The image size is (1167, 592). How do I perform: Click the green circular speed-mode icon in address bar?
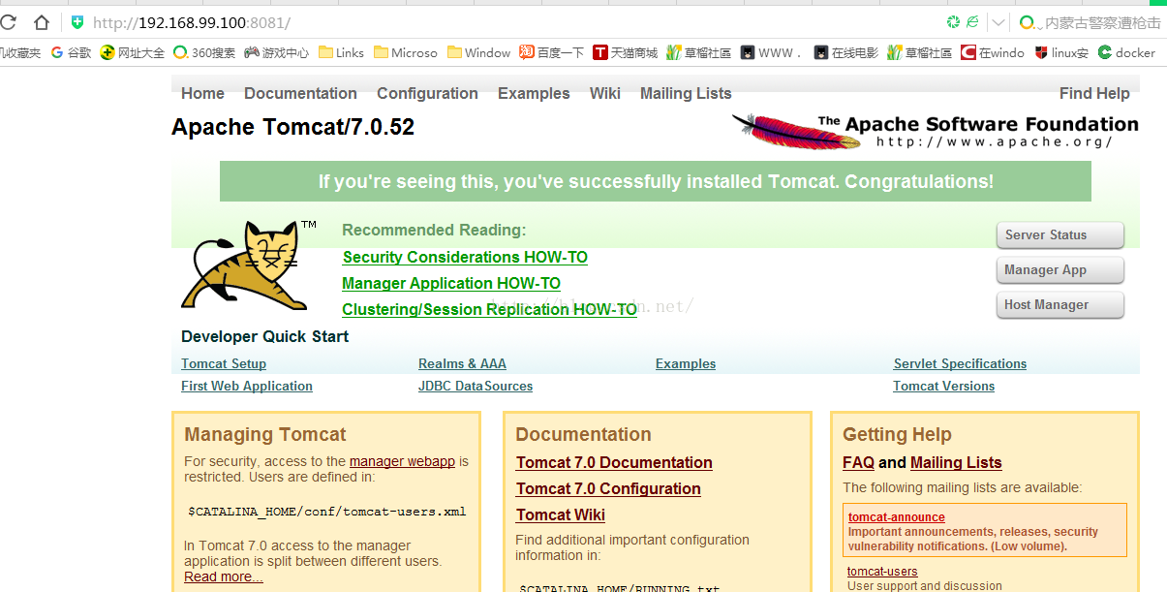point(954,21)
